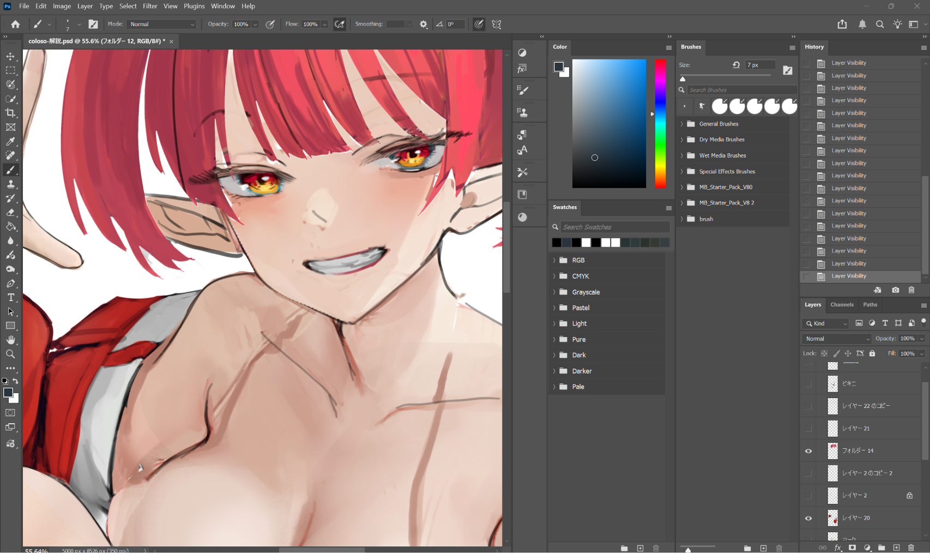This screenshot has width=930, height=553.
Task: Click the Search Swatches field
Action: pyautogui.click(x=615, y=227)
